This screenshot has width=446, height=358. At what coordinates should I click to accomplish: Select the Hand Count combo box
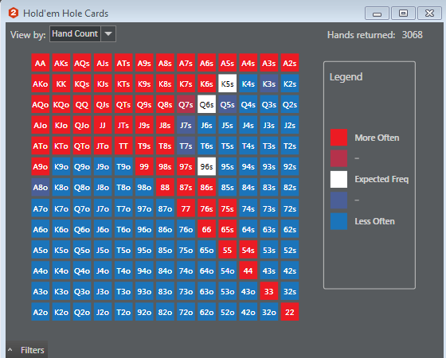coord(83,33)
